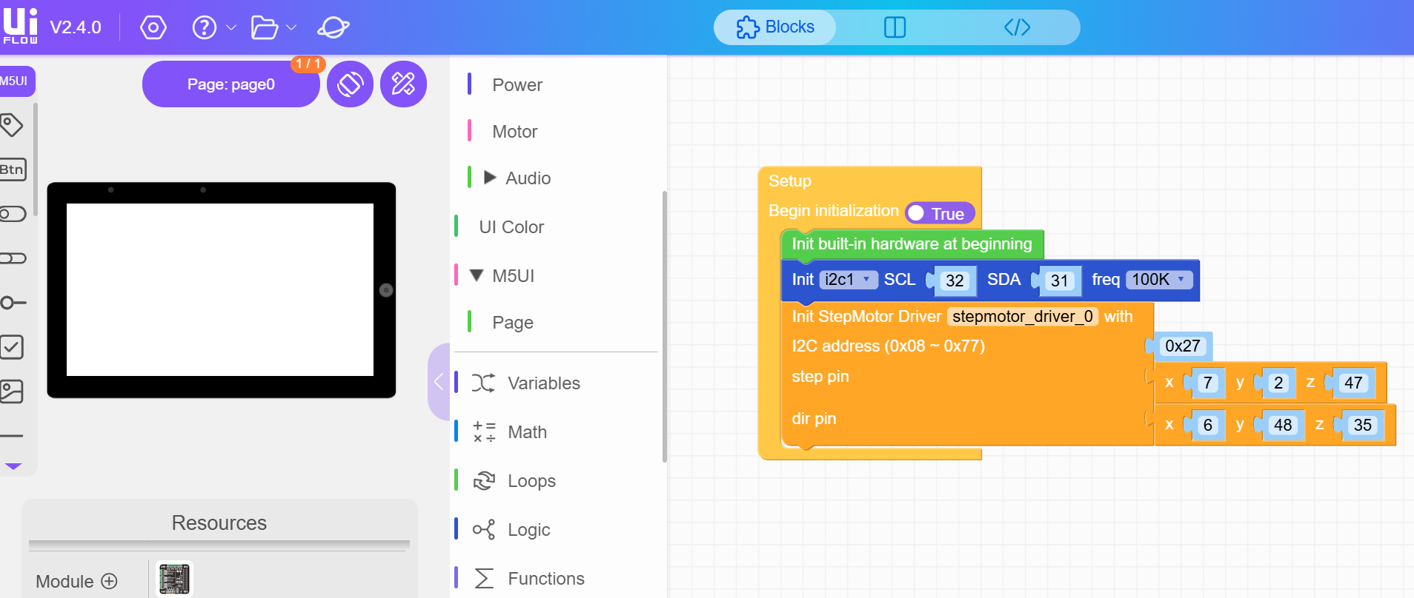This screenshot has width=1414, height=598.
Task: Click the I2C address 0x27 field
Action: click(x=1181, y=346)
